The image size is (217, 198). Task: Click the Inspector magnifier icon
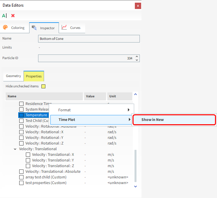[34, 28]
